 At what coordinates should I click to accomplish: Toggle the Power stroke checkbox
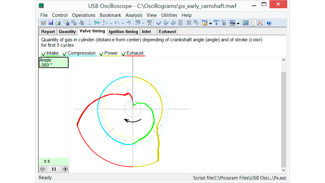pyautogui.click(x=101, y=53)
